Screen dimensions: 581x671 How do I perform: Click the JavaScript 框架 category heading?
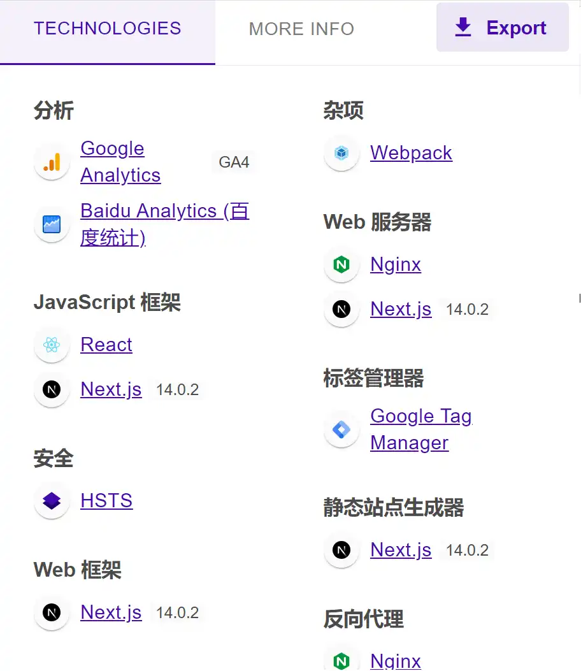coord(108,302)
